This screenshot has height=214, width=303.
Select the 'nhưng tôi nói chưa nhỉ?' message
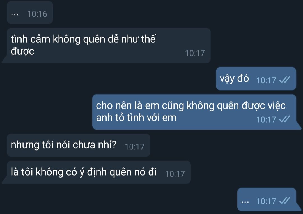pos(79,145)
